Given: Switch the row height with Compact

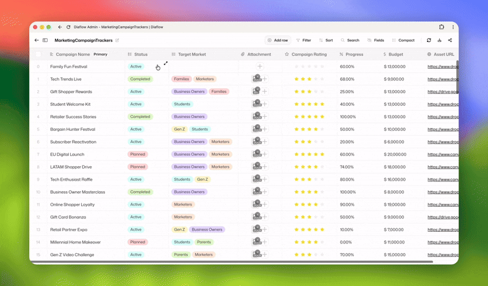Looking at the screenshot, I should pos(403,40).
